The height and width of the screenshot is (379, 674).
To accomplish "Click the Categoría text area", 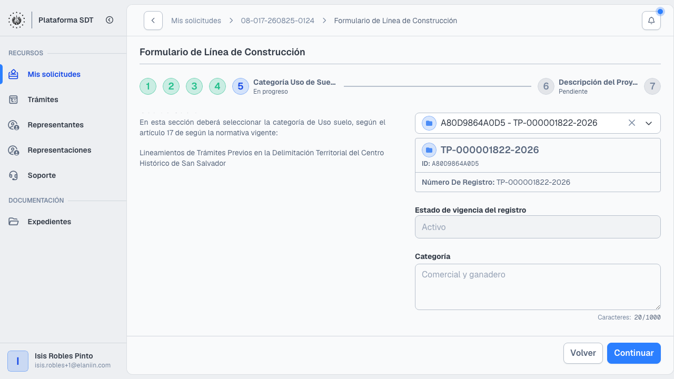I will [538, 287].
